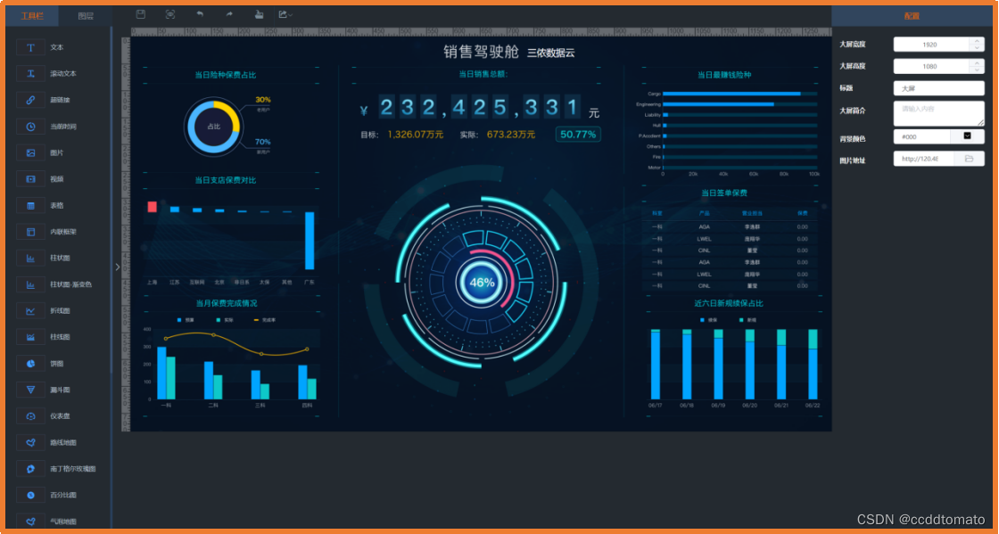
Task: Click the 标题 input containing 大屏
Action: 939,88
